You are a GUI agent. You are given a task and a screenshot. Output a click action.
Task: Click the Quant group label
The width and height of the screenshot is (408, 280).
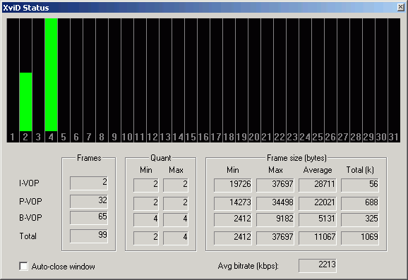161,158
